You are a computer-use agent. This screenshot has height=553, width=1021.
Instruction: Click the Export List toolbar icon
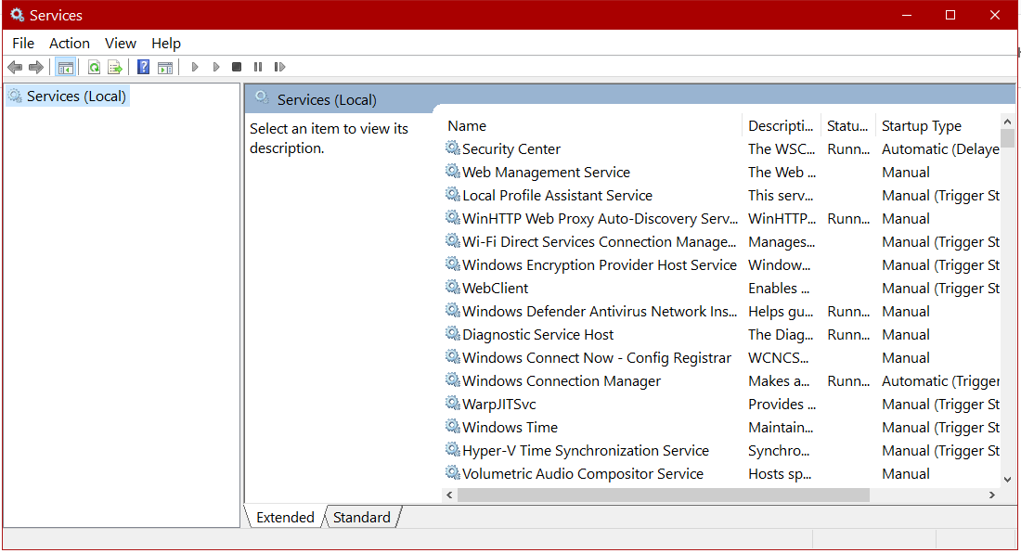pyautogui.click(x=115, y=67)
